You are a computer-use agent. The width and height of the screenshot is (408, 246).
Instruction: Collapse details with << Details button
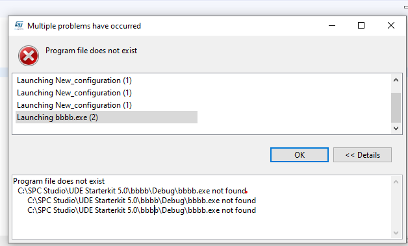tap(363, 155)
